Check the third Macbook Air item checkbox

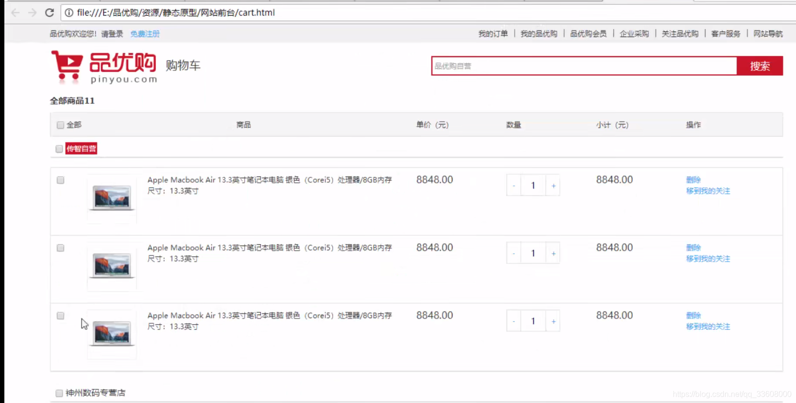click(60, 316)
